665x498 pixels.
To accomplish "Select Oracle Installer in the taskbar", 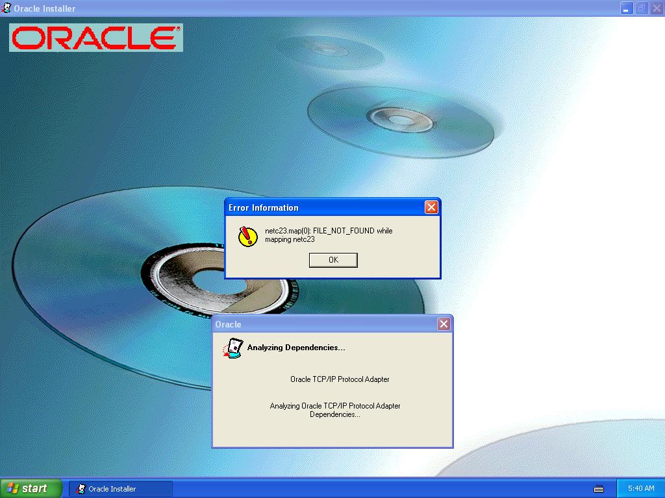I will [x=121, y=489].
